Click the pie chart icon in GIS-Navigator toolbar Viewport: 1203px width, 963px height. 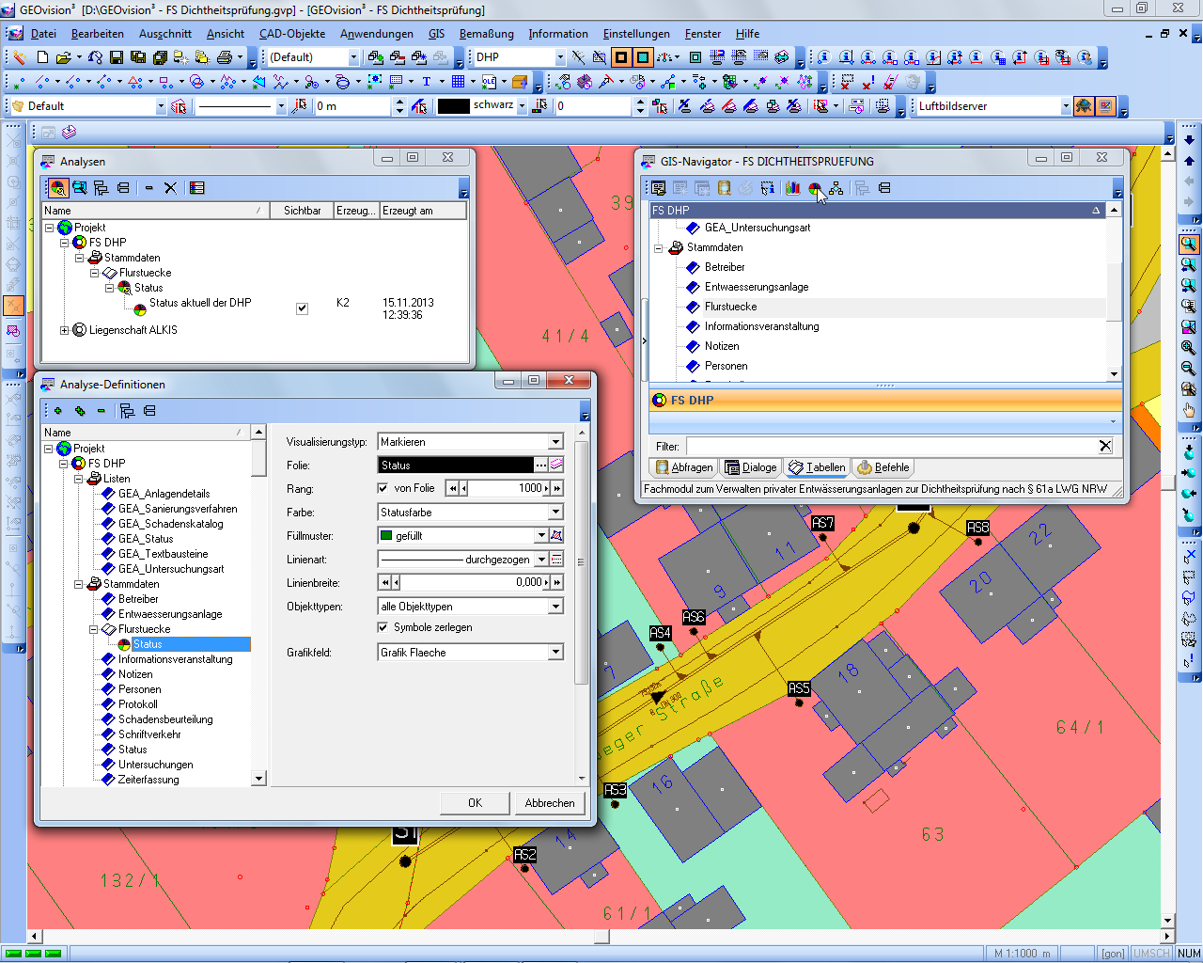814,188
